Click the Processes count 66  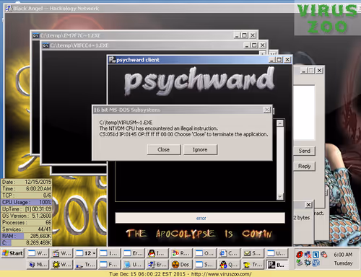coord(48,222)
